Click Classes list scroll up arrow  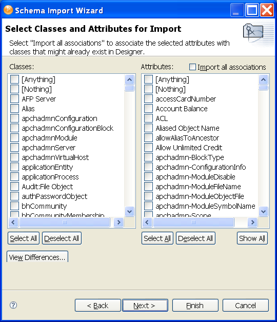tap(129, 79)
